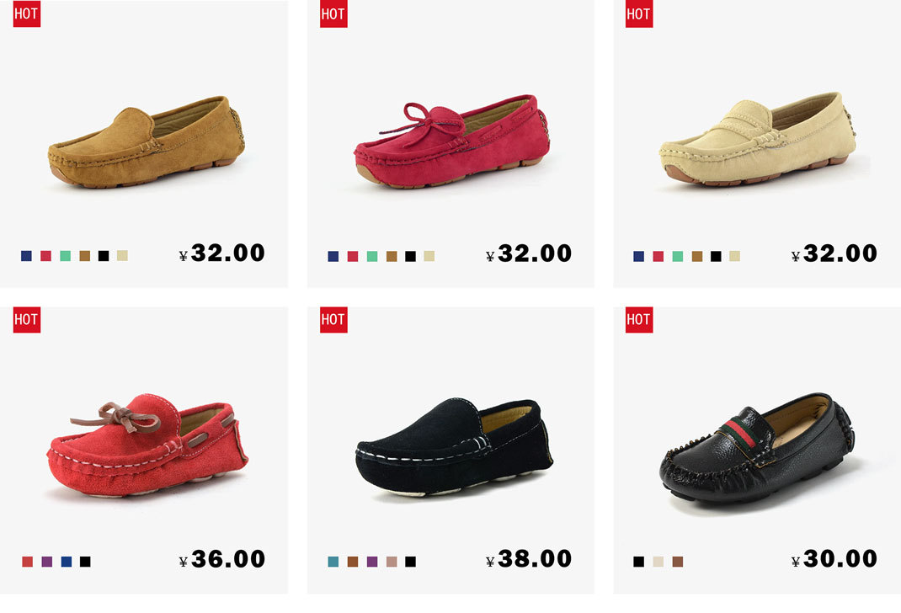This screenshot has height=613, width=901.
Task: Click the ¥38.00 price of the black suede loafer
Action: [x=529, y=558]
